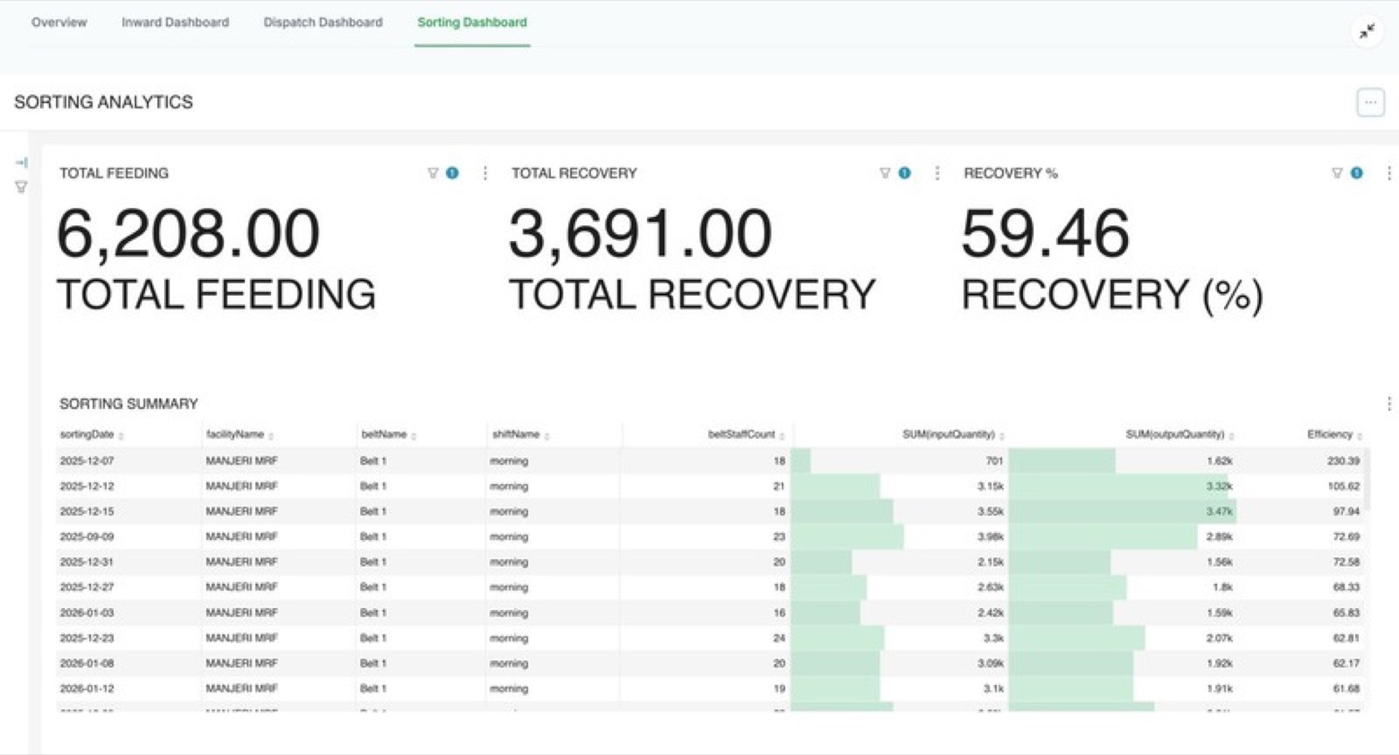Select the 2025-12-15 date cell

tap(87, 512)
